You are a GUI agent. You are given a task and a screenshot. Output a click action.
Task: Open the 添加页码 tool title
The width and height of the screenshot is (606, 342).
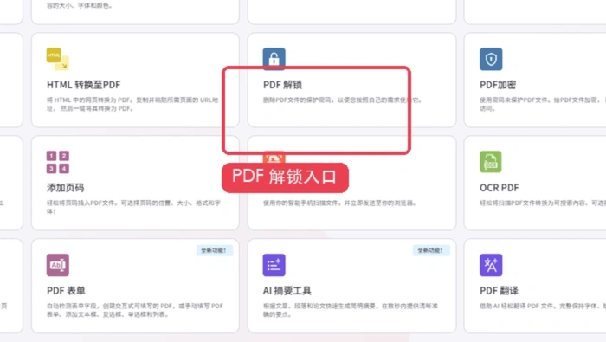coord(65,187)
